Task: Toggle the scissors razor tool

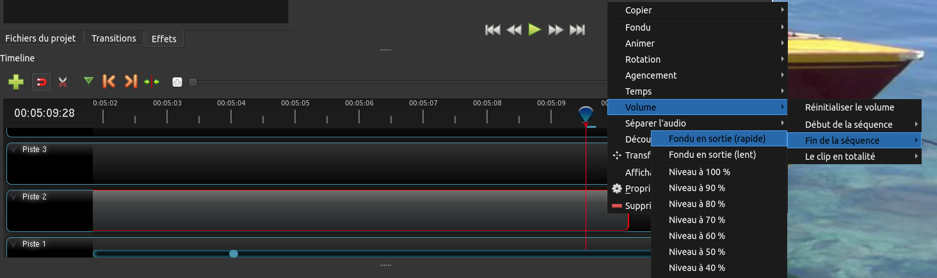Action: pyautogui.click(x=63, y=82)
